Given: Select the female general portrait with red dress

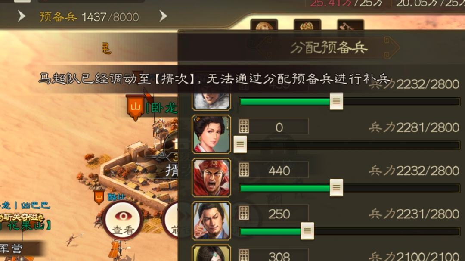Looking at the screenshot, I should (x=211, y=134).
